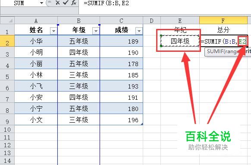Click the SUMIF formula in cell F2
Screen dimensions: 251x165
(223, 41)
